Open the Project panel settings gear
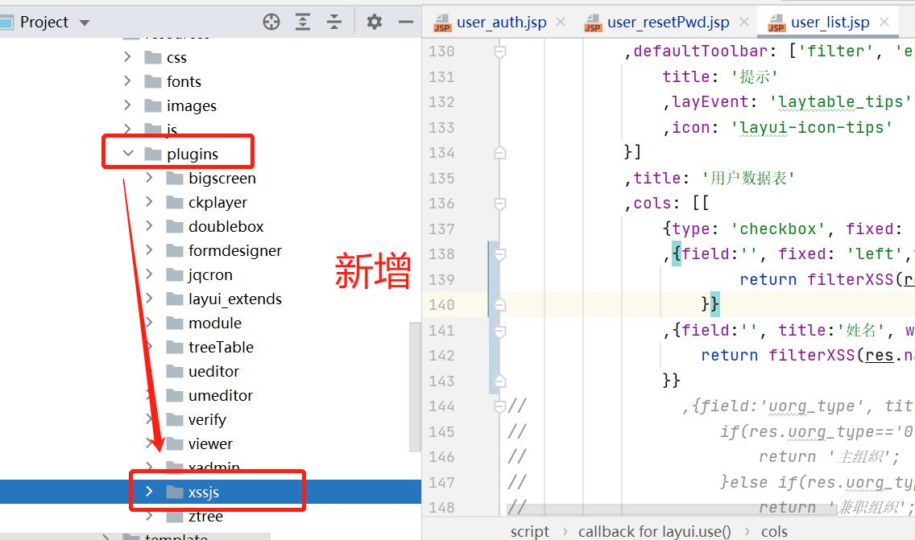The height and width of the screenshot is (540, 915). (375, 22)
